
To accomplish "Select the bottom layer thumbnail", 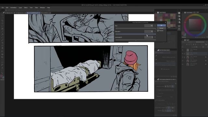I will point(188,64).
